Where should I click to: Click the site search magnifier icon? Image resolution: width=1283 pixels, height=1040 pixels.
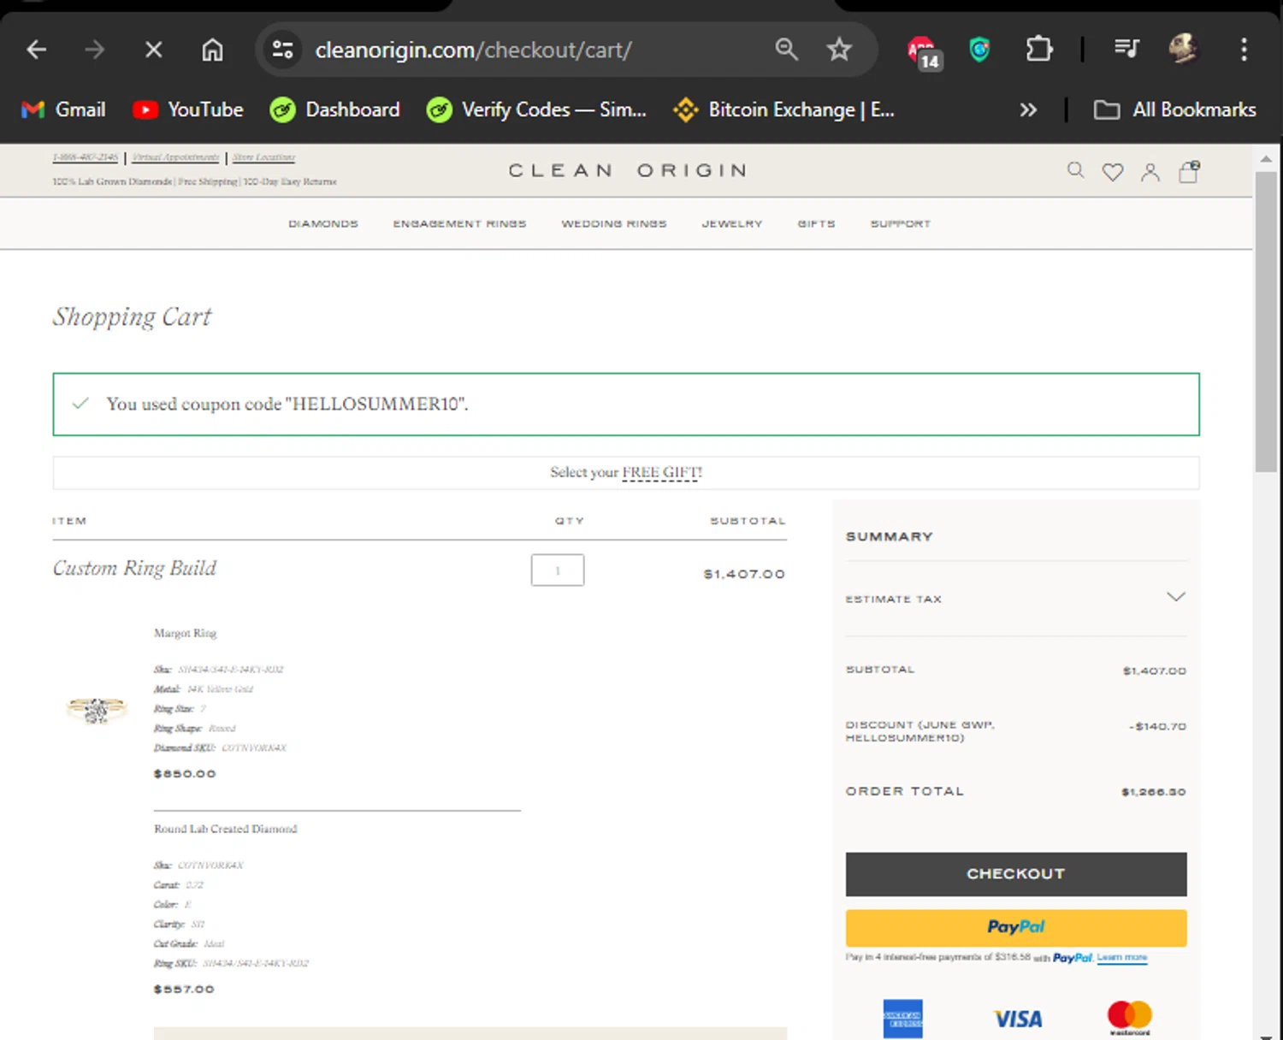tap(1075, 171)
